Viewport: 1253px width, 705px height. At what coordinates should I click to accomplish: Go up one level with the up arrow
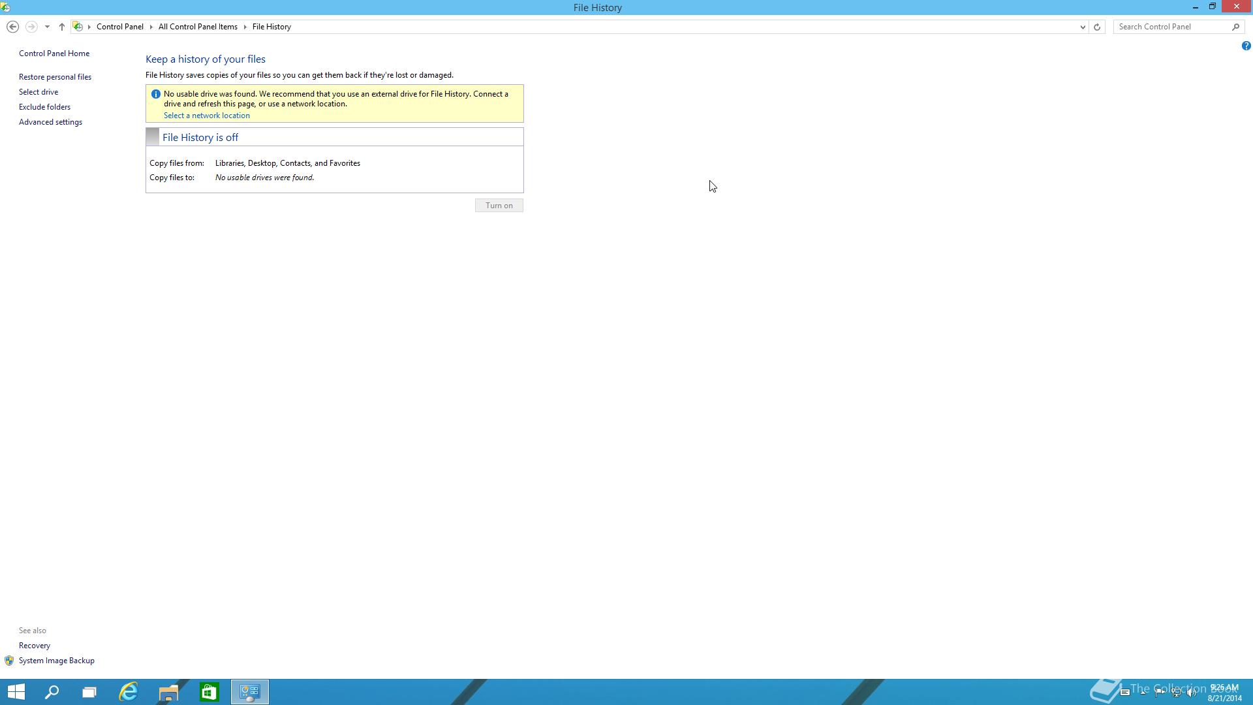(x=61, y=27)
